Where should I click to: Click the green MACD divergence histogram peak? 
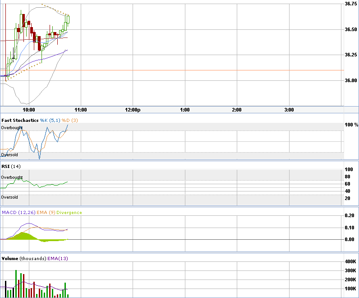coord(22,236)
